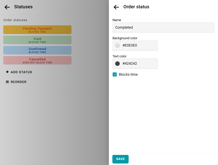Click the back arrow beside Statuses
The height and width of the screenshot is (165, 218).
(7, 7)
